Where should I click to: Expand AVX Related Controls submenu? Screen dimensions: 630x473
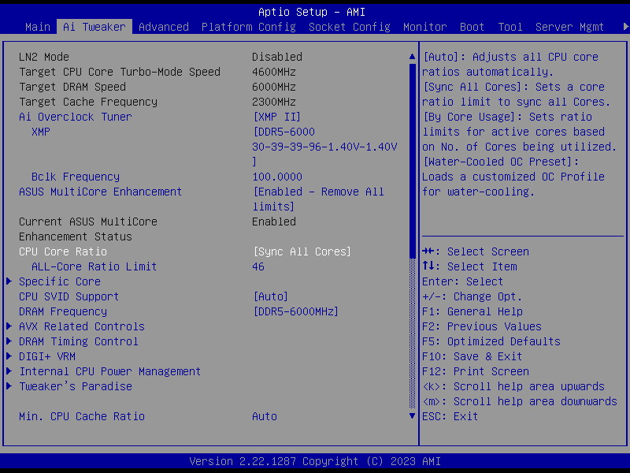pos(82,326)
